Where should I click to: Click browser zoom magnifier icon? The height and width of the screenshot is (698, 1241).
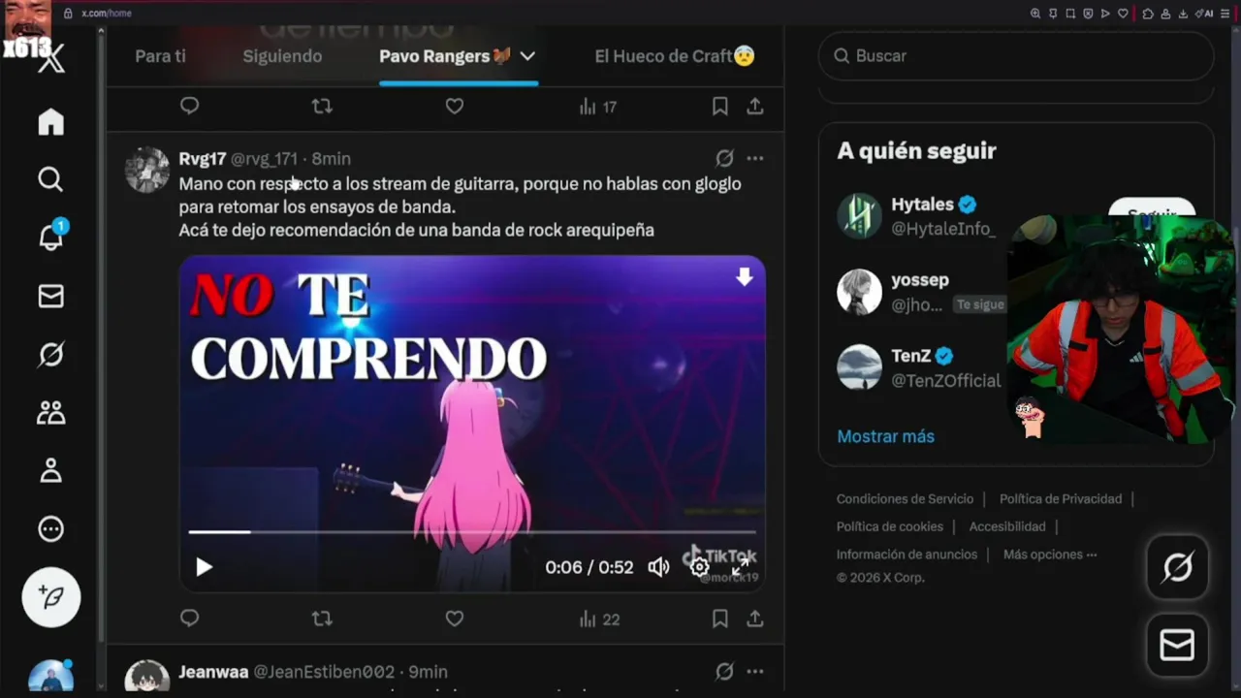tap(1035, 14)
